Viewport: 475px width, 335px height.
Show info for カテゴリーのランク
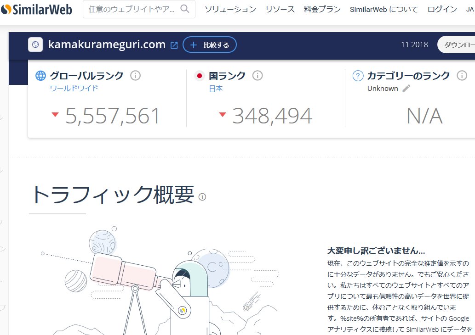[x=462, y=75]
